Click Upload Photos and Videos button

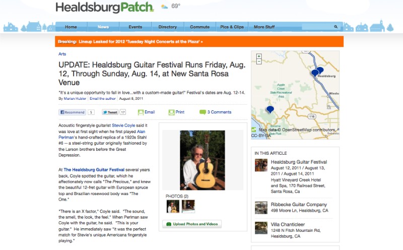point(192,224)
